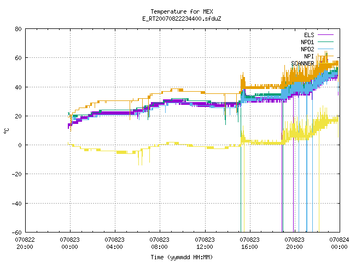The width and height of the screenshot is (350, 262).
Task: Click the SCANNER legend label
Action: coord(302,63)
